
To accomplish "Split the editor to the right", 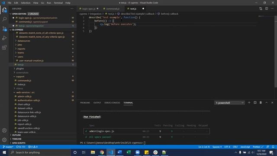I will coord(267,9).
